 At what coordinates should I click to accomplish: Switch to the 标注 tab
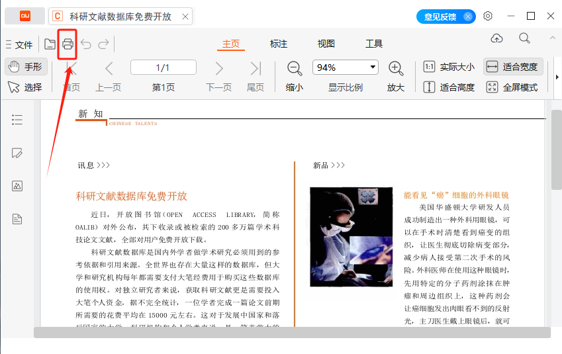tap(279, 44)
